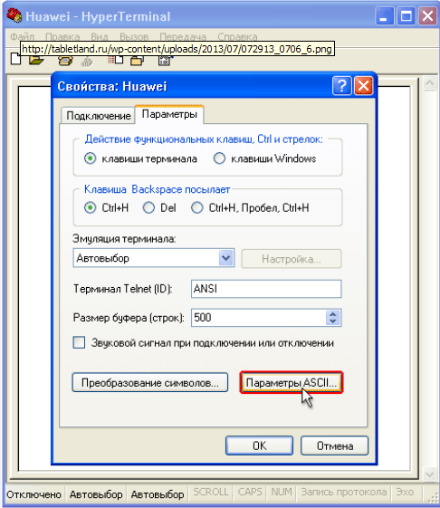Enable the Звуковой сигнал checkbox
This screenshot has height=508, width=440.
(x=79, y=342)
